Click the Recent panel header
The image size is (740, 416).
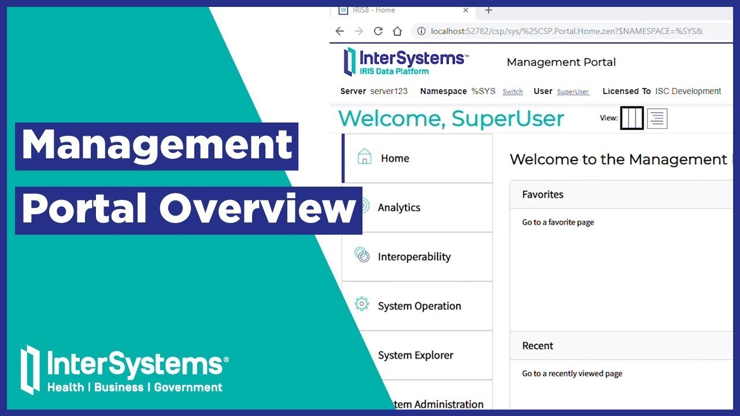tap(621, 346)
